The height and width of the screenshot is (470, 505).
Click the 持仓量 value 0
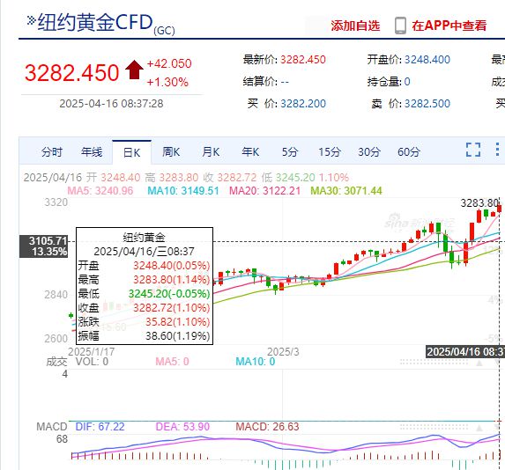coord(407,81)
